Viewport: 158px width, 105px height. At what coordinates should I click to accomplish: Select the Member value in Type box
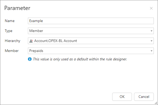coord(36,31)
